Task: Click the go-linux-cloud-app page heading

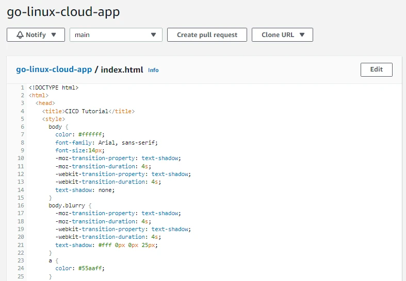Action: click(x=63, y=11)
